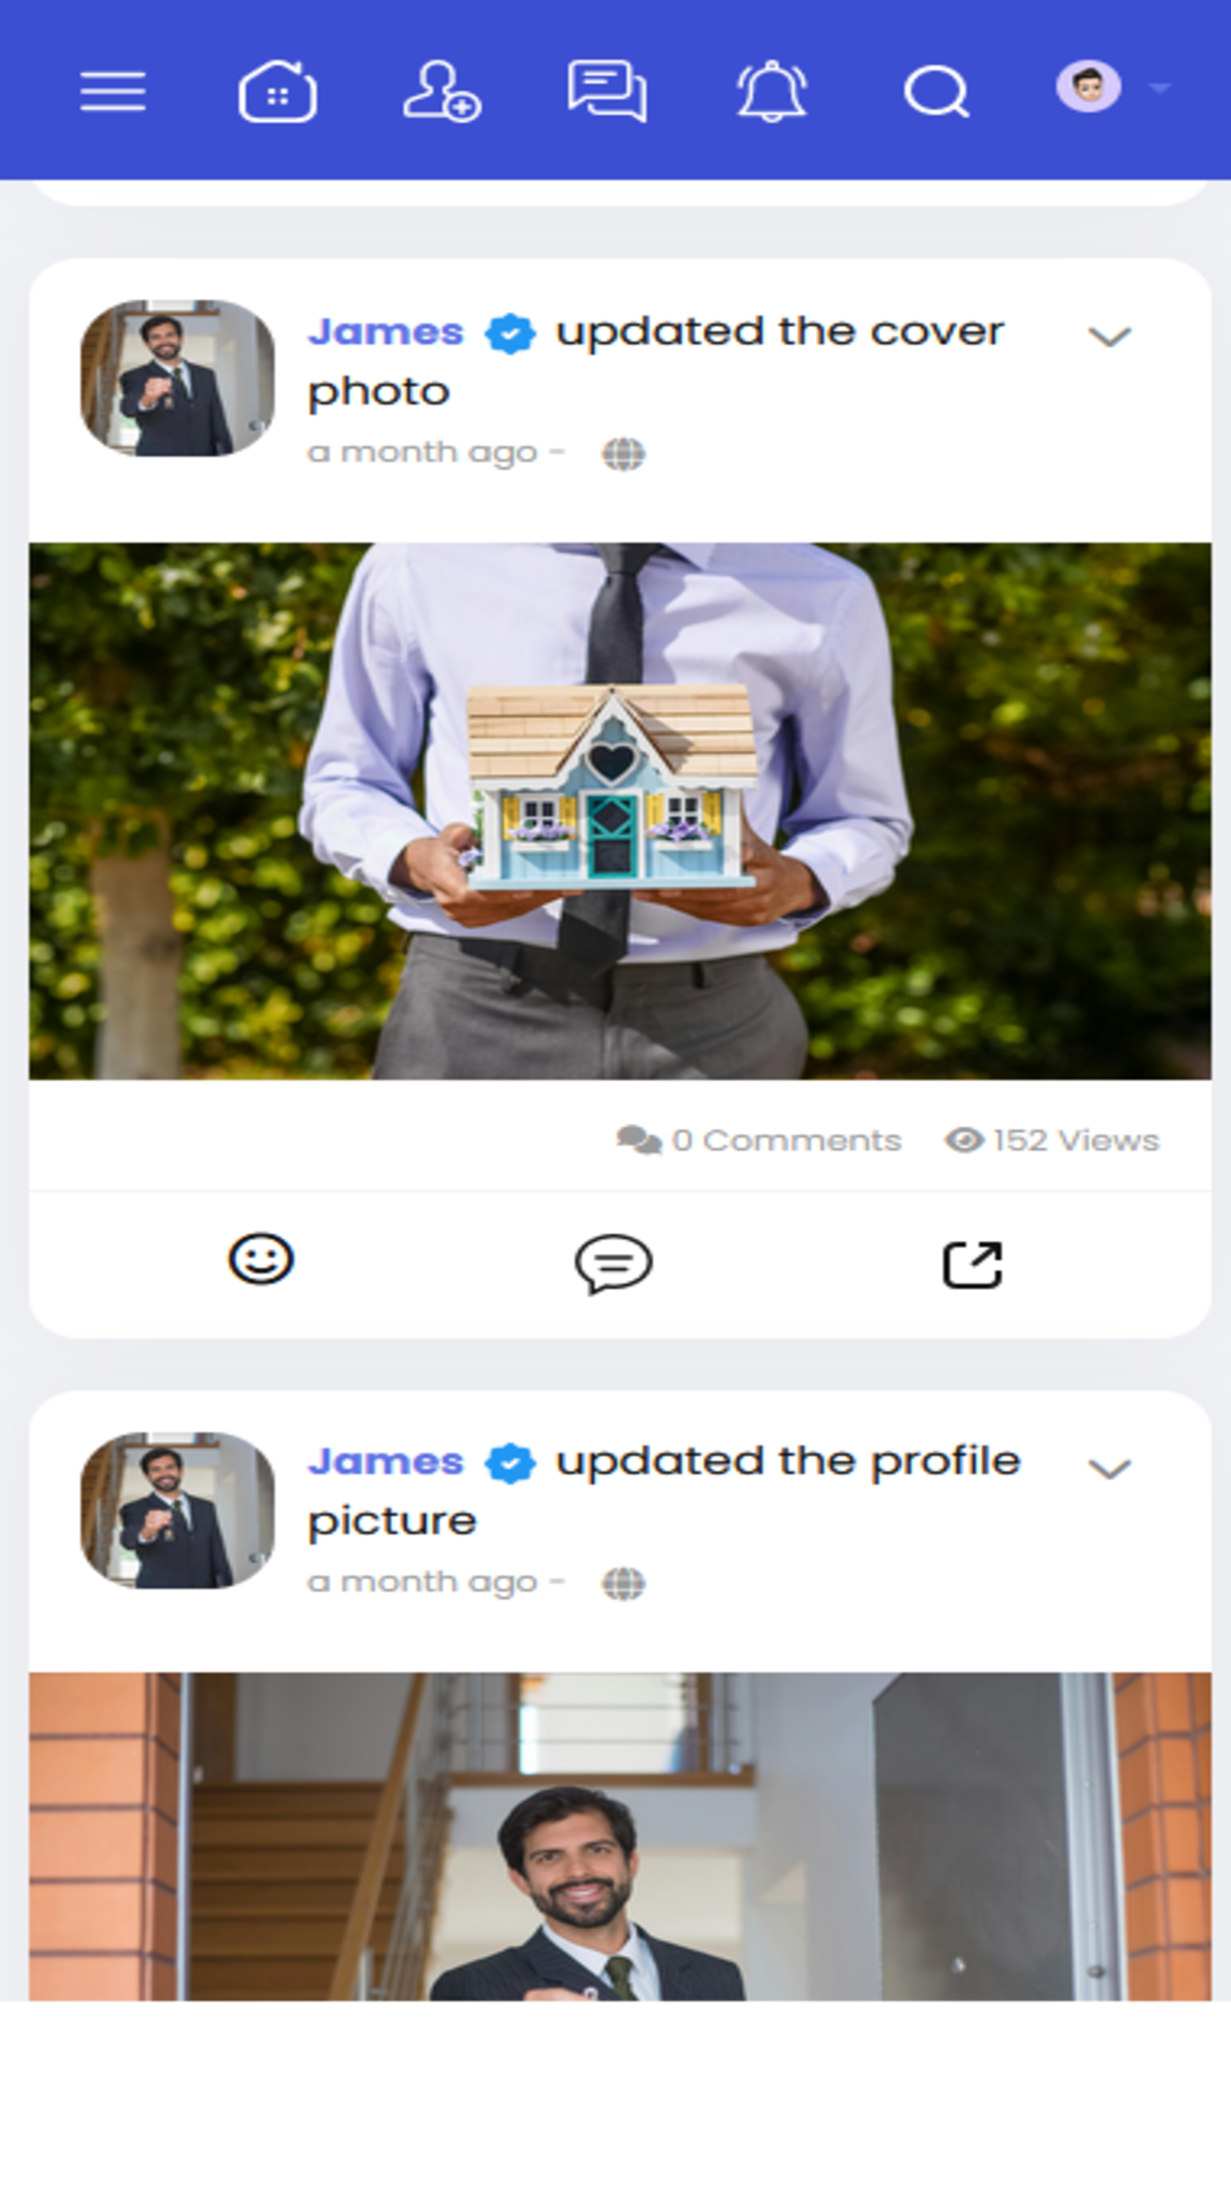Expand options chevron on profile picture post
The image size is (1231, 2189).
[x=1109, y=1468]
